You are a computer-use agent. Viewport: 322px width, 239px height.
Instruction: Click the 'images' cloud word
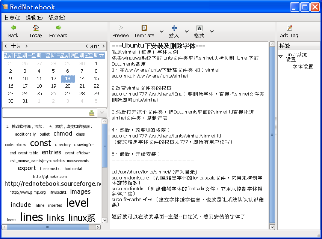80,191
